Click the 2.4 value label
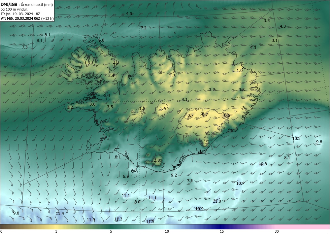330x234 pixels. tap(111, 75)
